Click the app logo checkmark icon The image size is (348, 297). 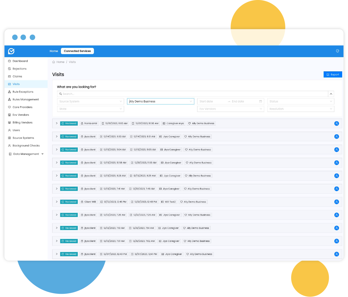click(x=11, y=51)
